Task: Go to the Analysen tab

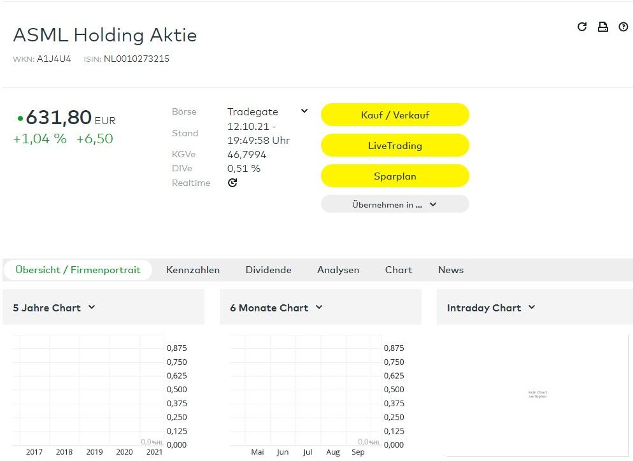Action: tap(338, 270)
